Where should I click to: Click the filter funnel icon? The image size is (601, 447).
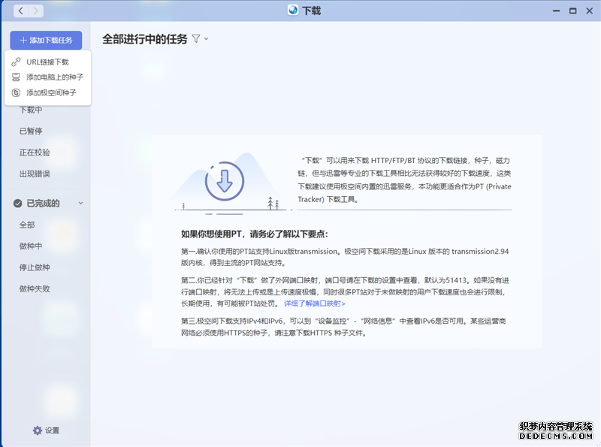[196, 38]
